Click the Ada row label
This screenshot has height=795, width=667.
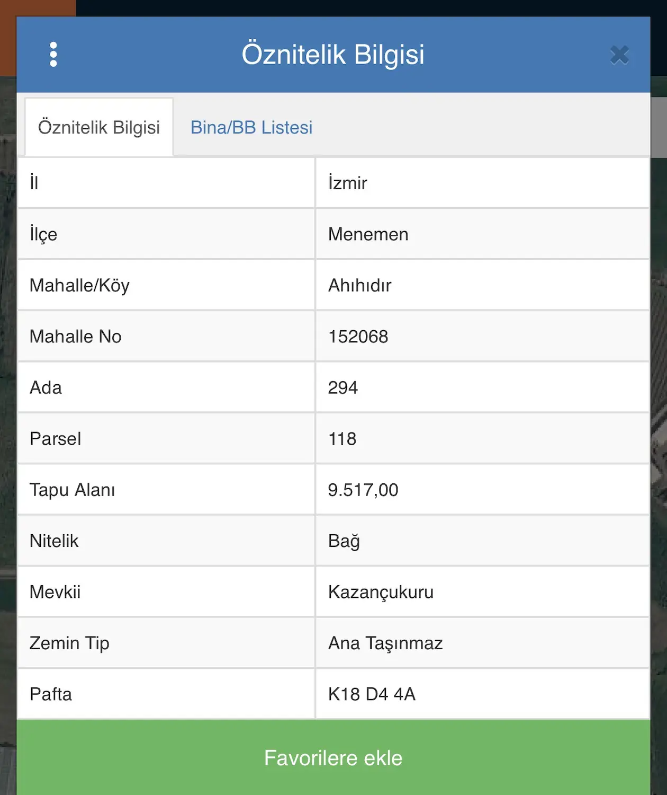(x=46, y=387)
